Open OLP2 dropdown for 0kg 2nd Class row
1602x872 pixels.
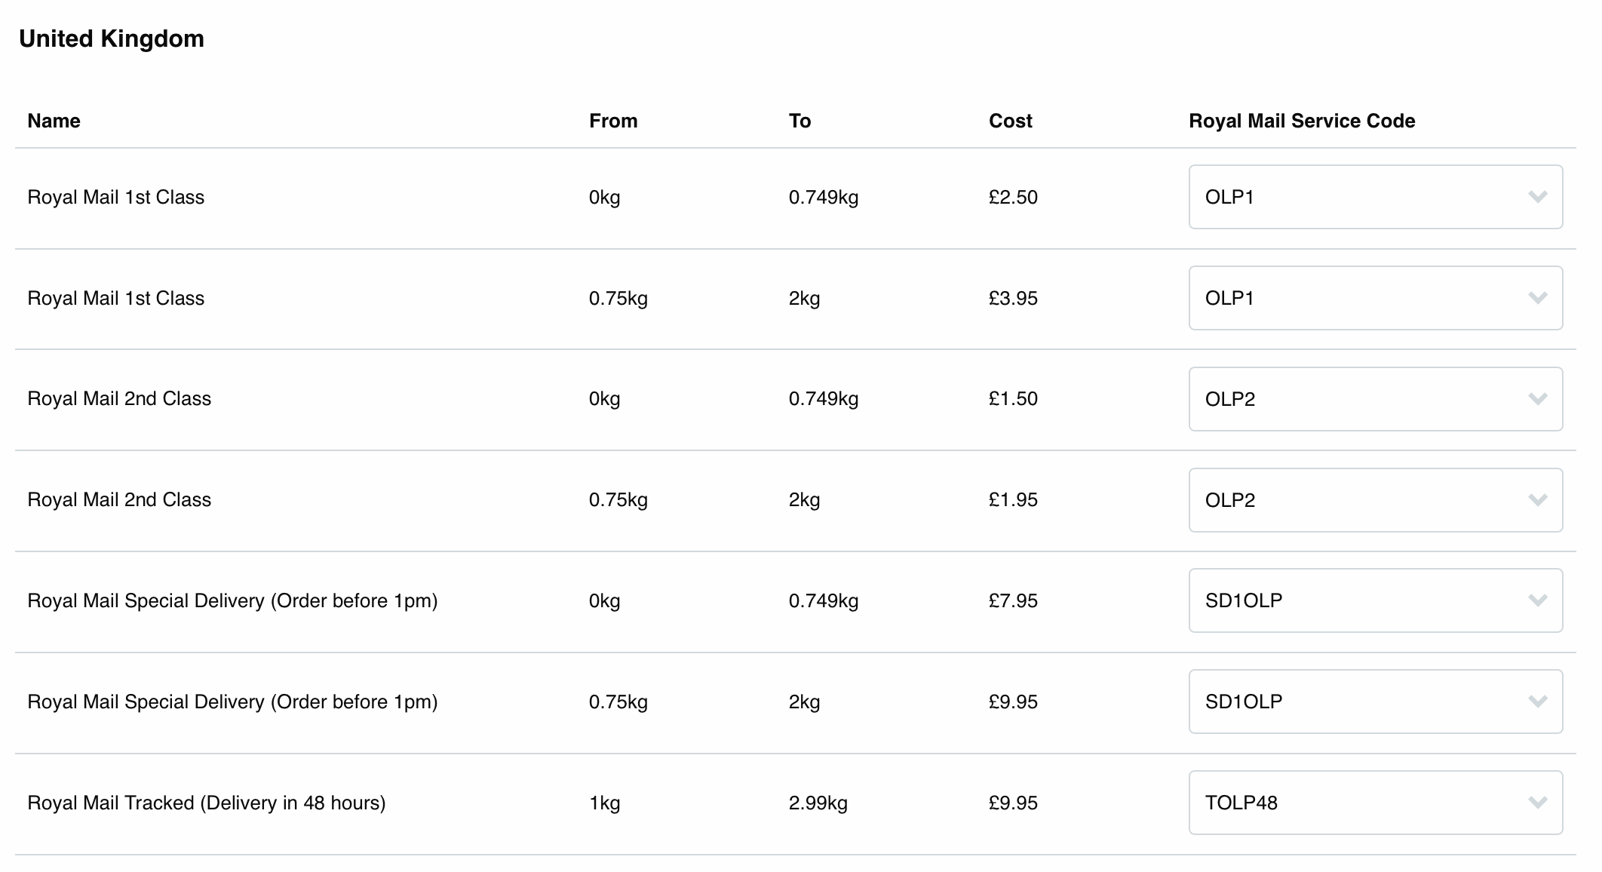click(1374, 399)
